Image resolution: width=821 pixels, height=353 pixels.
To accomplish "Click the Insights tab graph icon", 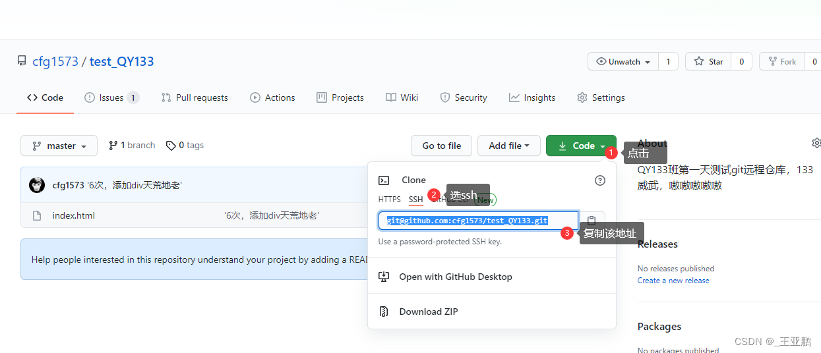I will click(x=514, y=97).
